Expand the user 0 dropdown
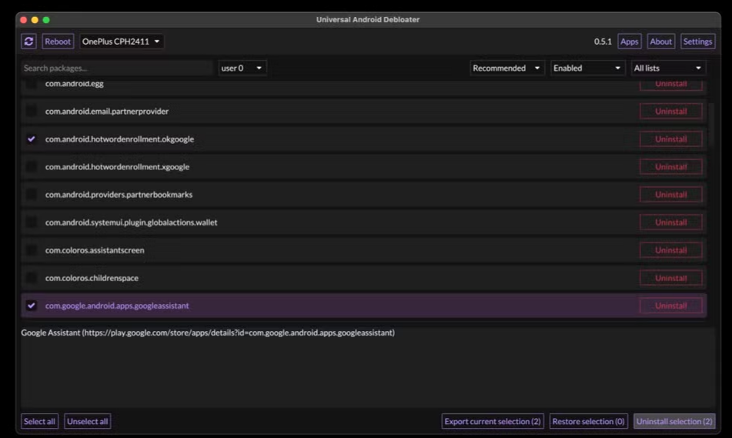Image resolution: width=732 pixels, height=438 pixels. coord(242,69)
